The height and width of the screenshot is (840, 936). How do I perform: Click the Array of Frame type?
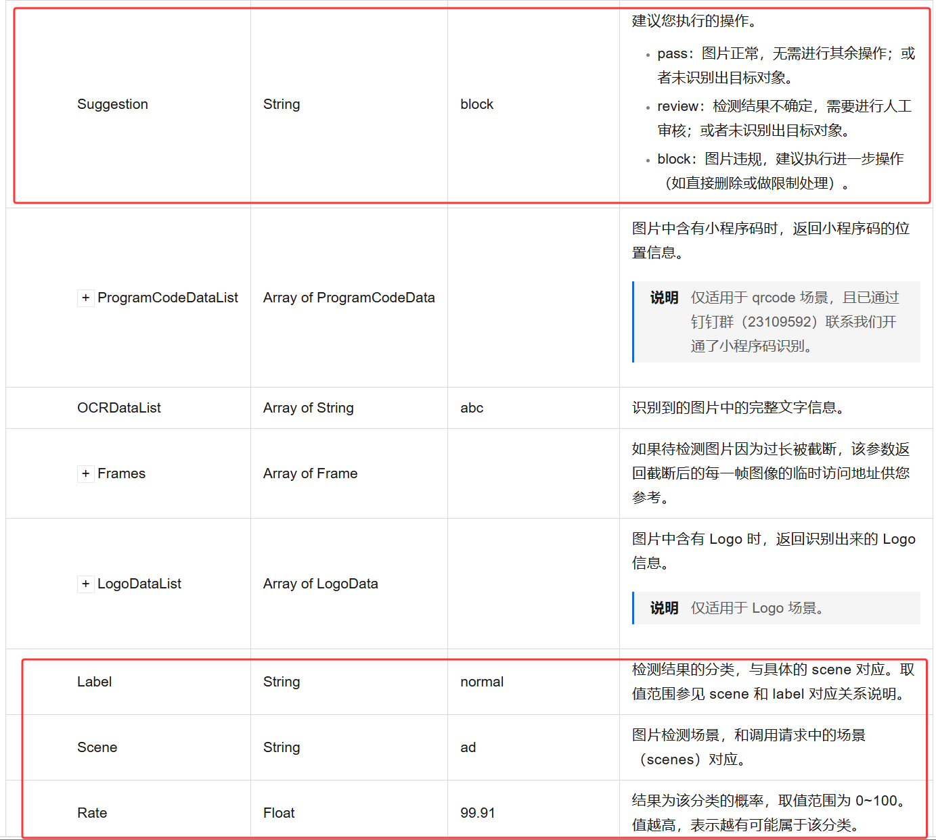[x=311, y=473]
